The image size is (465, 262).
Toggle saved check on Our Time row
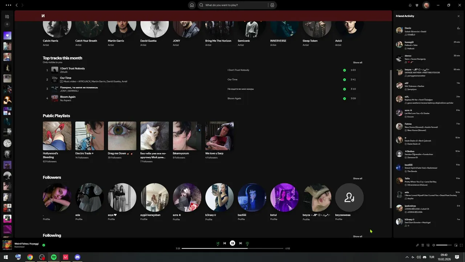point(344,79)
